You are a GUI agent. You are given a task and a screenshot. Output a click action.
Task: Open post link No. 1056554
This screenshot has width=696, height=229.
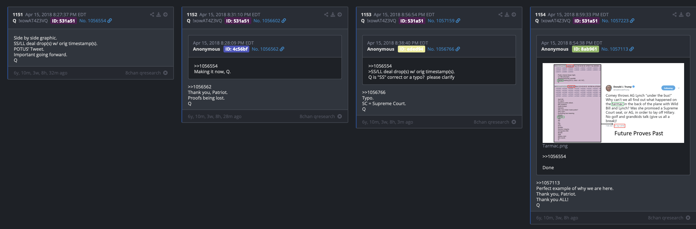pyautogui.click(x=93, y=21)
